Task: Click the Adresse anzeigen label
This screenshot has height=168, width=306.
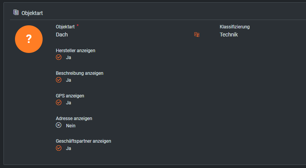Action: point(74,119)
